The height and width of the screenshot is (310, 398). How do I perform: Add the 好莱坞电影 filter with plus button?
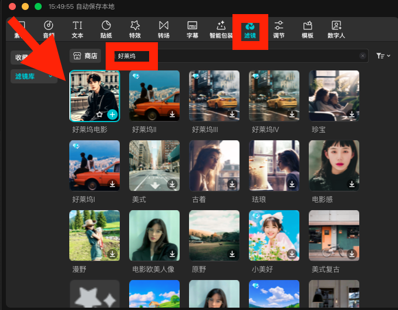(x=113, y=114)
